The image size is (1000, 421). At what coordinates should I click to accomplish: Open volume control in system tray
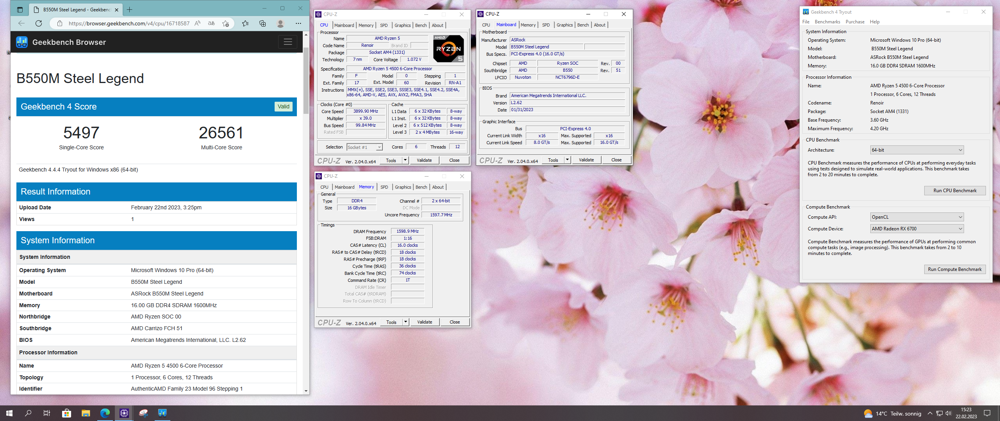(948, 413)
